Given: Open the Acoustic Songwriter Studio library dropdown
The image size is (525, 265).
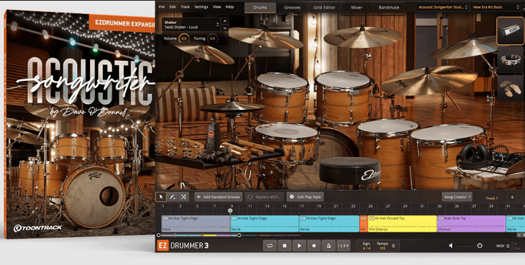Looking at the screenshot, I should click(442, 7).
